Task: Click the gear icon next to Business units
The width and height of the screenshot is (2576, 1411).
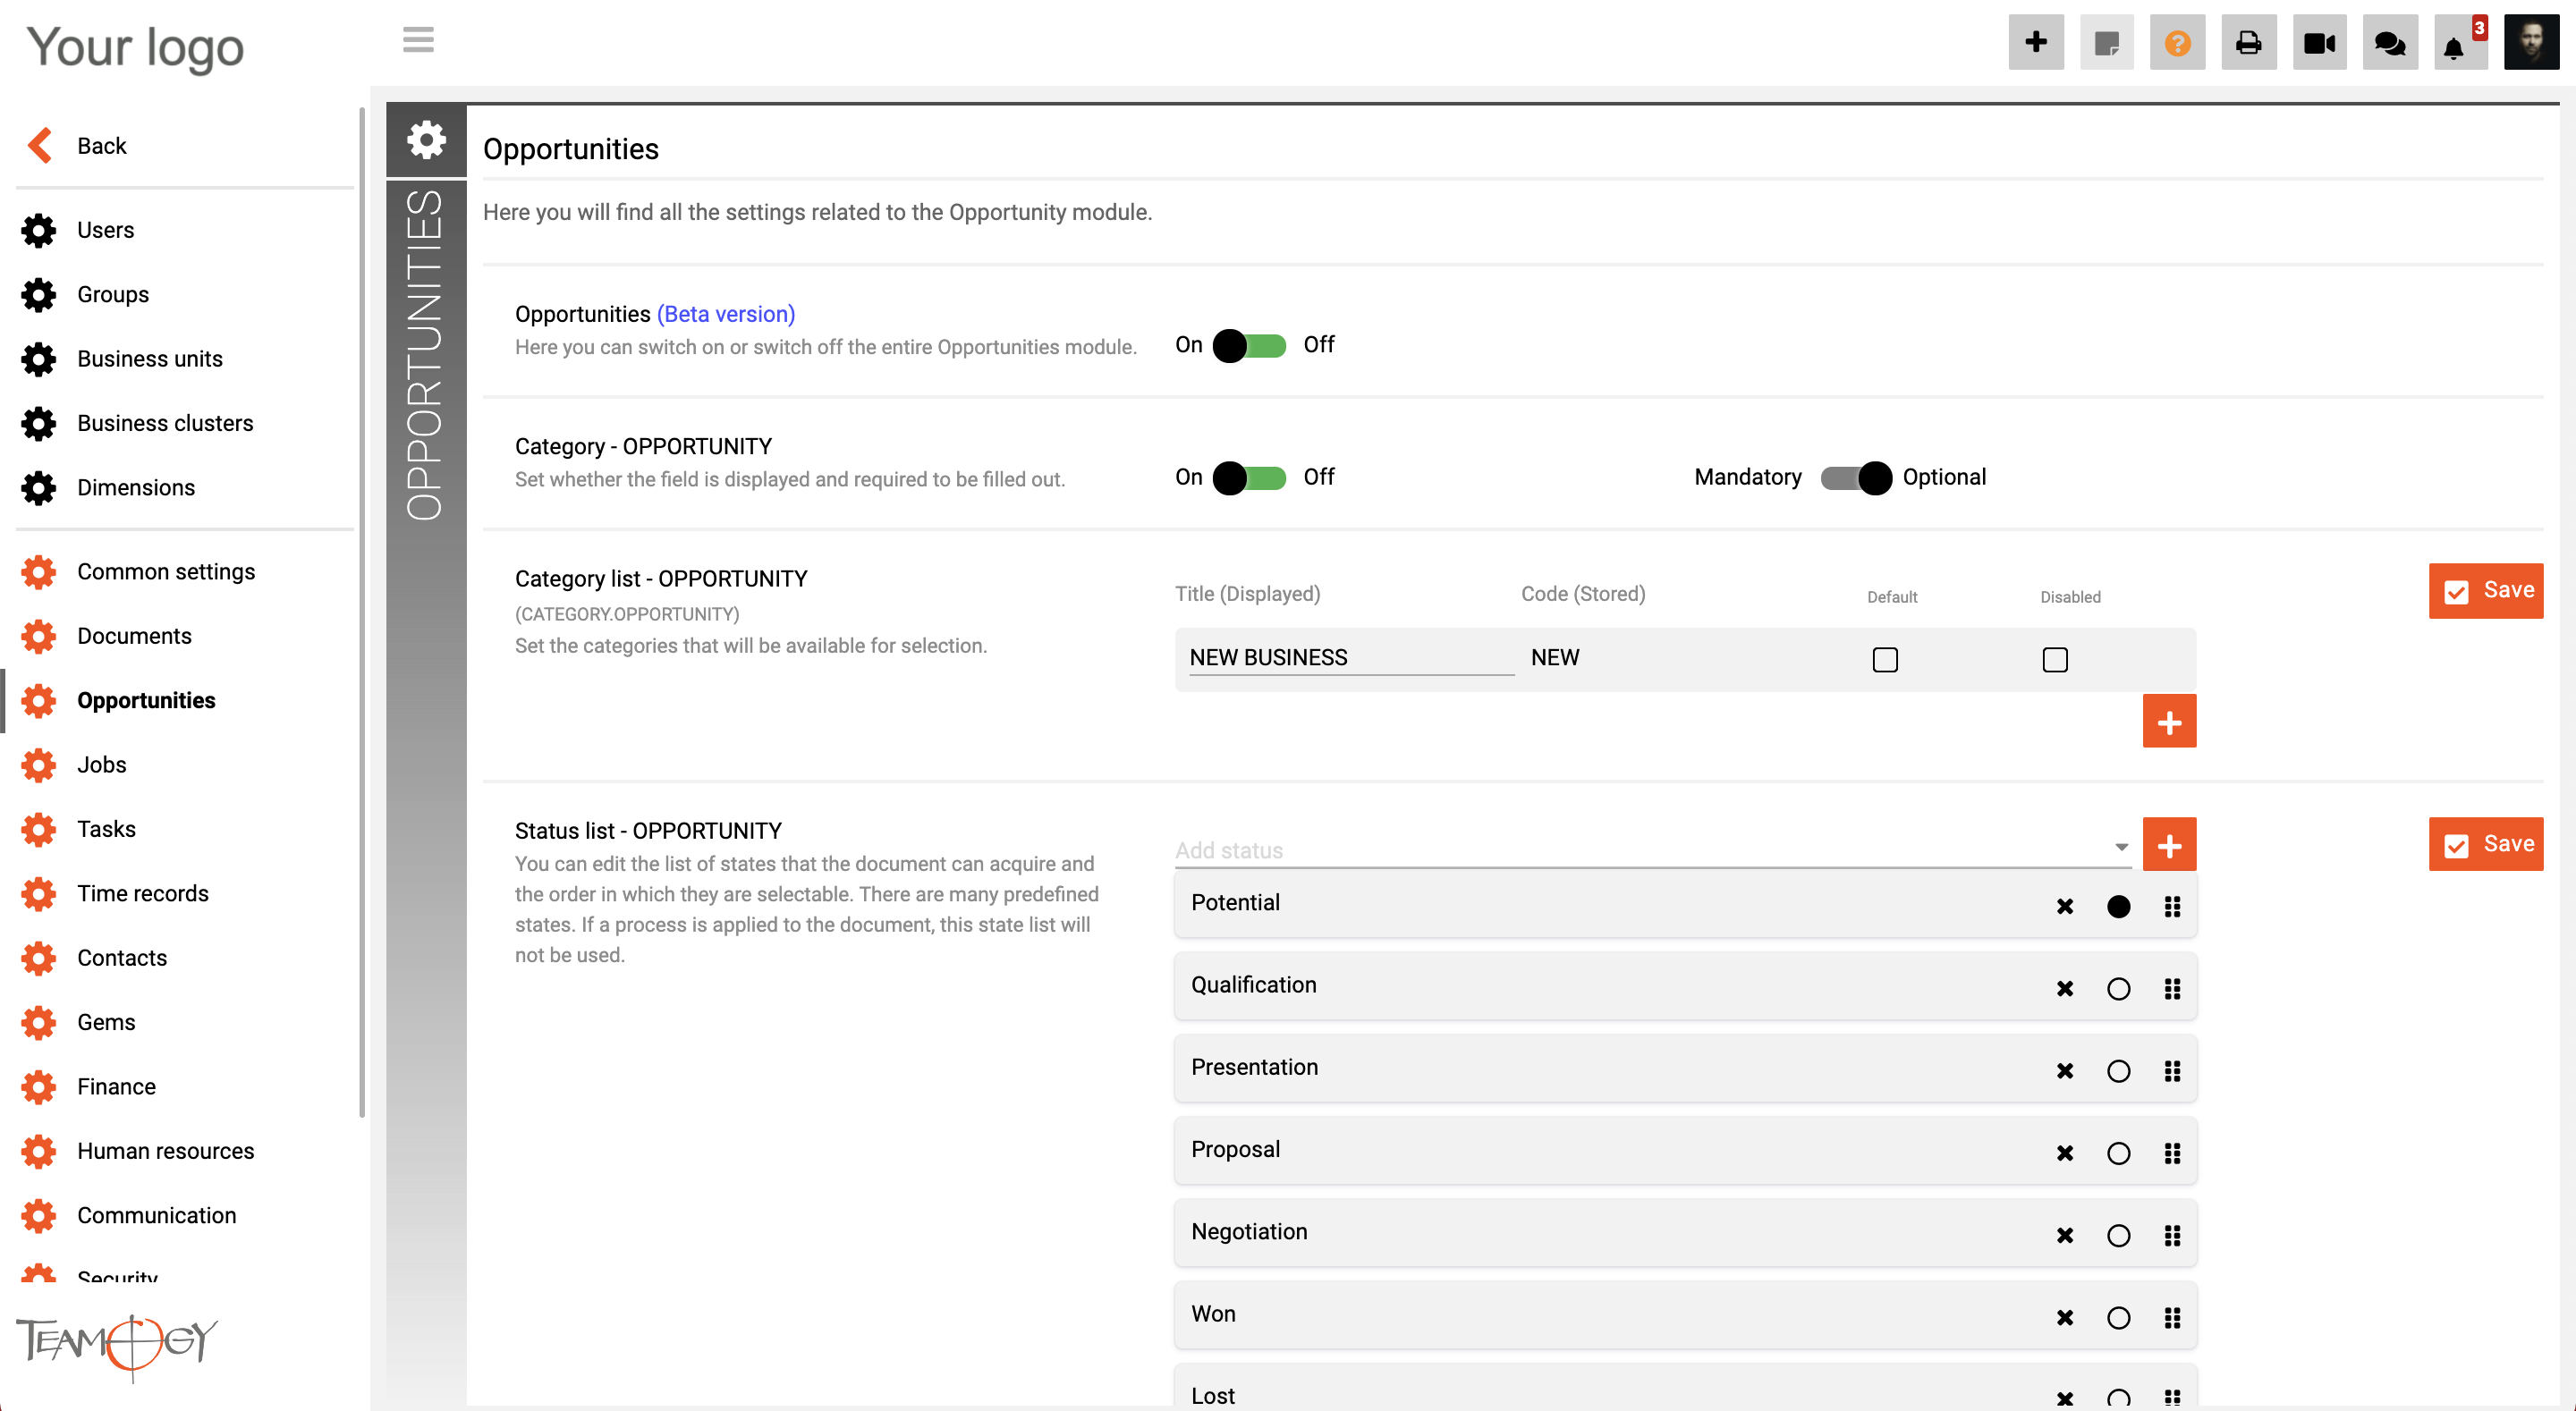Action: 39,359
